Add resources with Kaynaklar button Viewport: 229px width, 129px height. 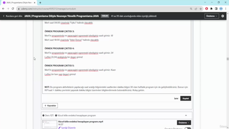[x=50, y=106]
